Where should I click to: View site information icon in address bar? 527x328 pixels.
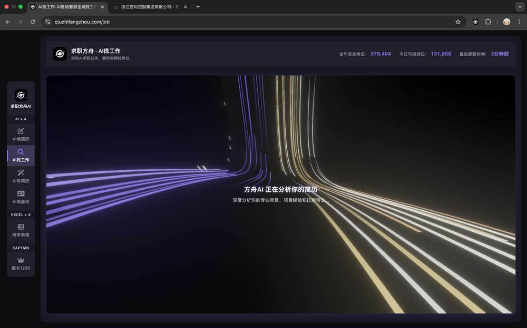coord(47,22)
